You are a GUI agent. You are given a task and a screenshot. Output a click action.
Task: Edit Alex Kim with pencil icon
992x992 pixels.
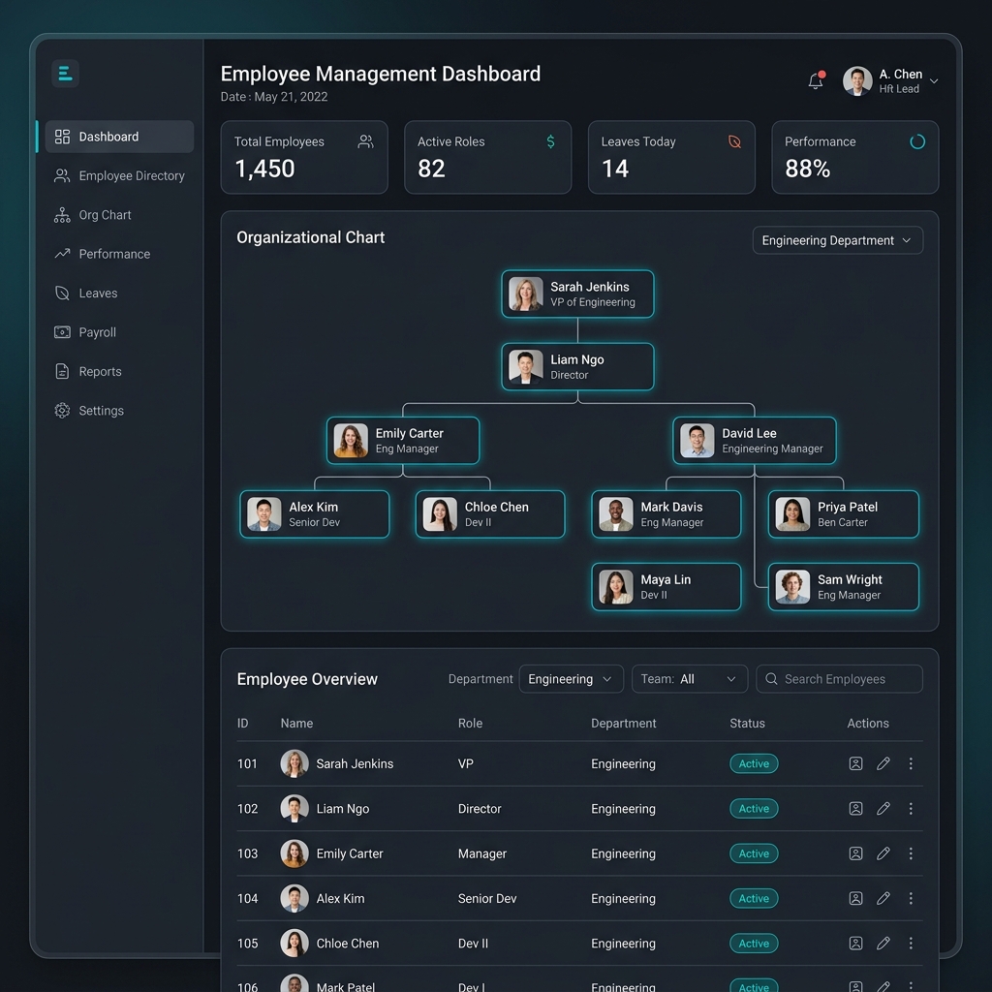pos(883,898)
